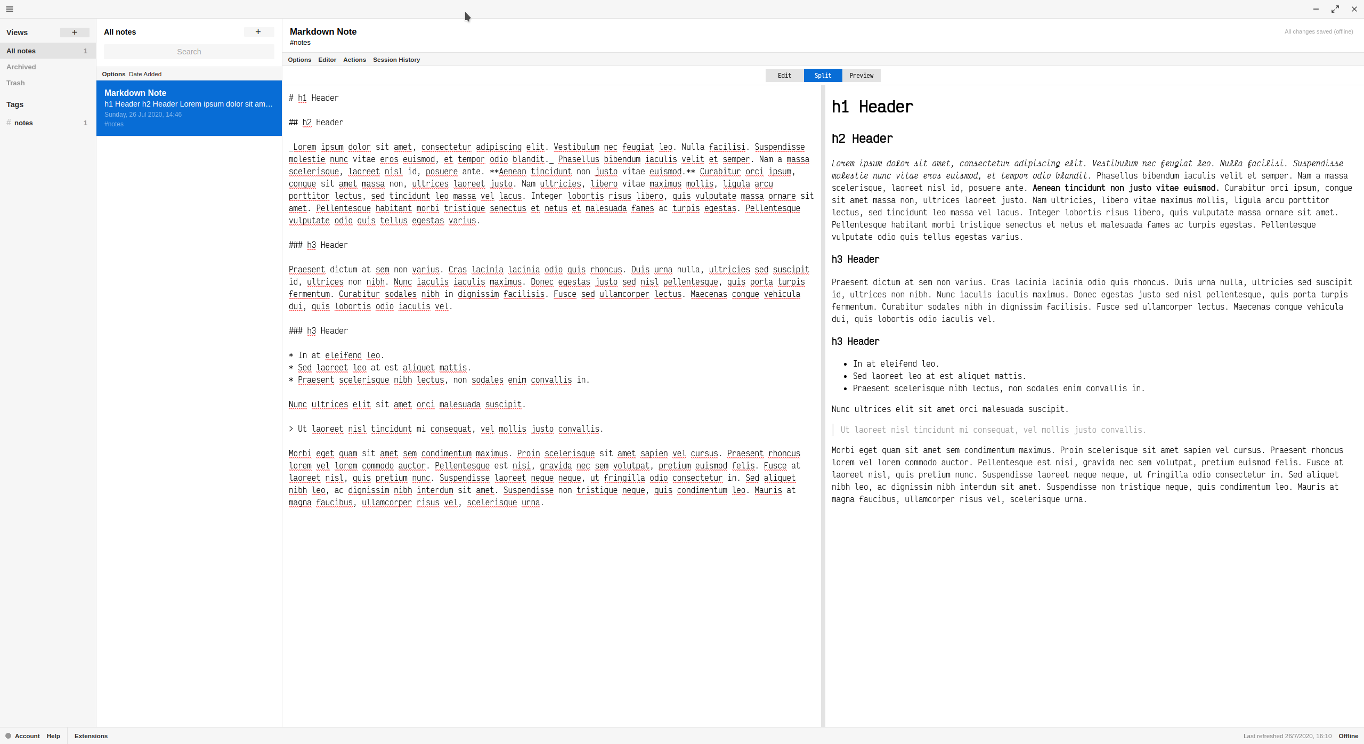The height and width of the screenshot is (744, 1364).
Task: Click 'Last refreshed 26/7/2020, 16:10' text
Action: (1287, 736)
